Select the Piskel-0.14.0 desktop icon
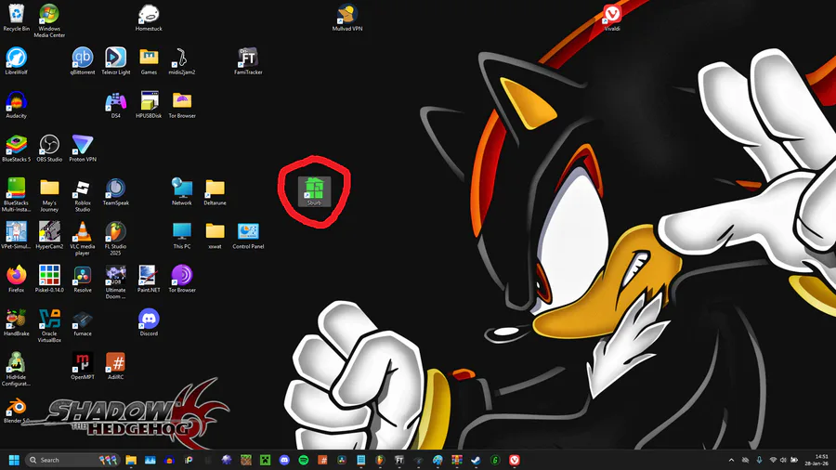Viewport: 836px width, 470px height. tap(49, 280)
